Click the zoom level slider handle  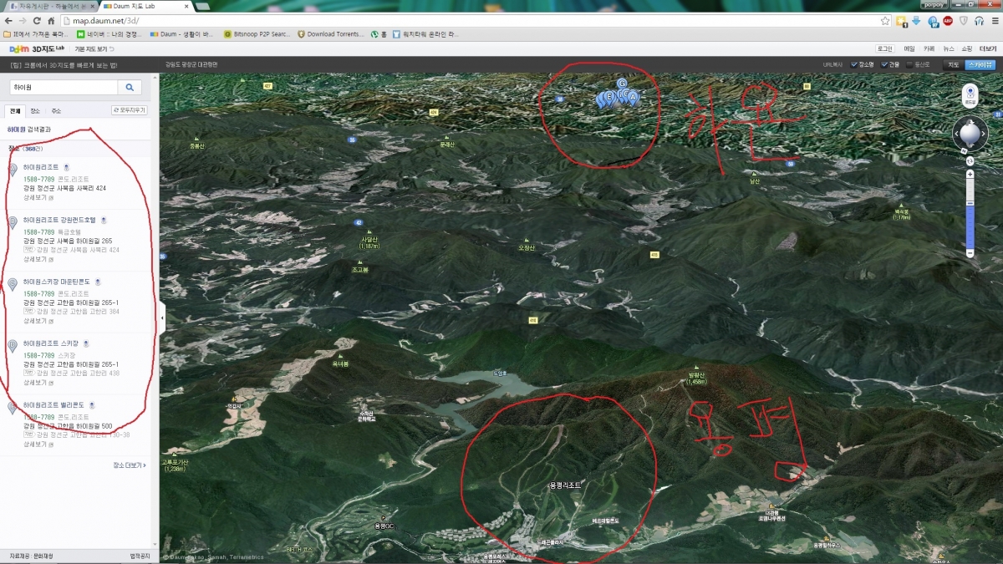coord(970,204)
